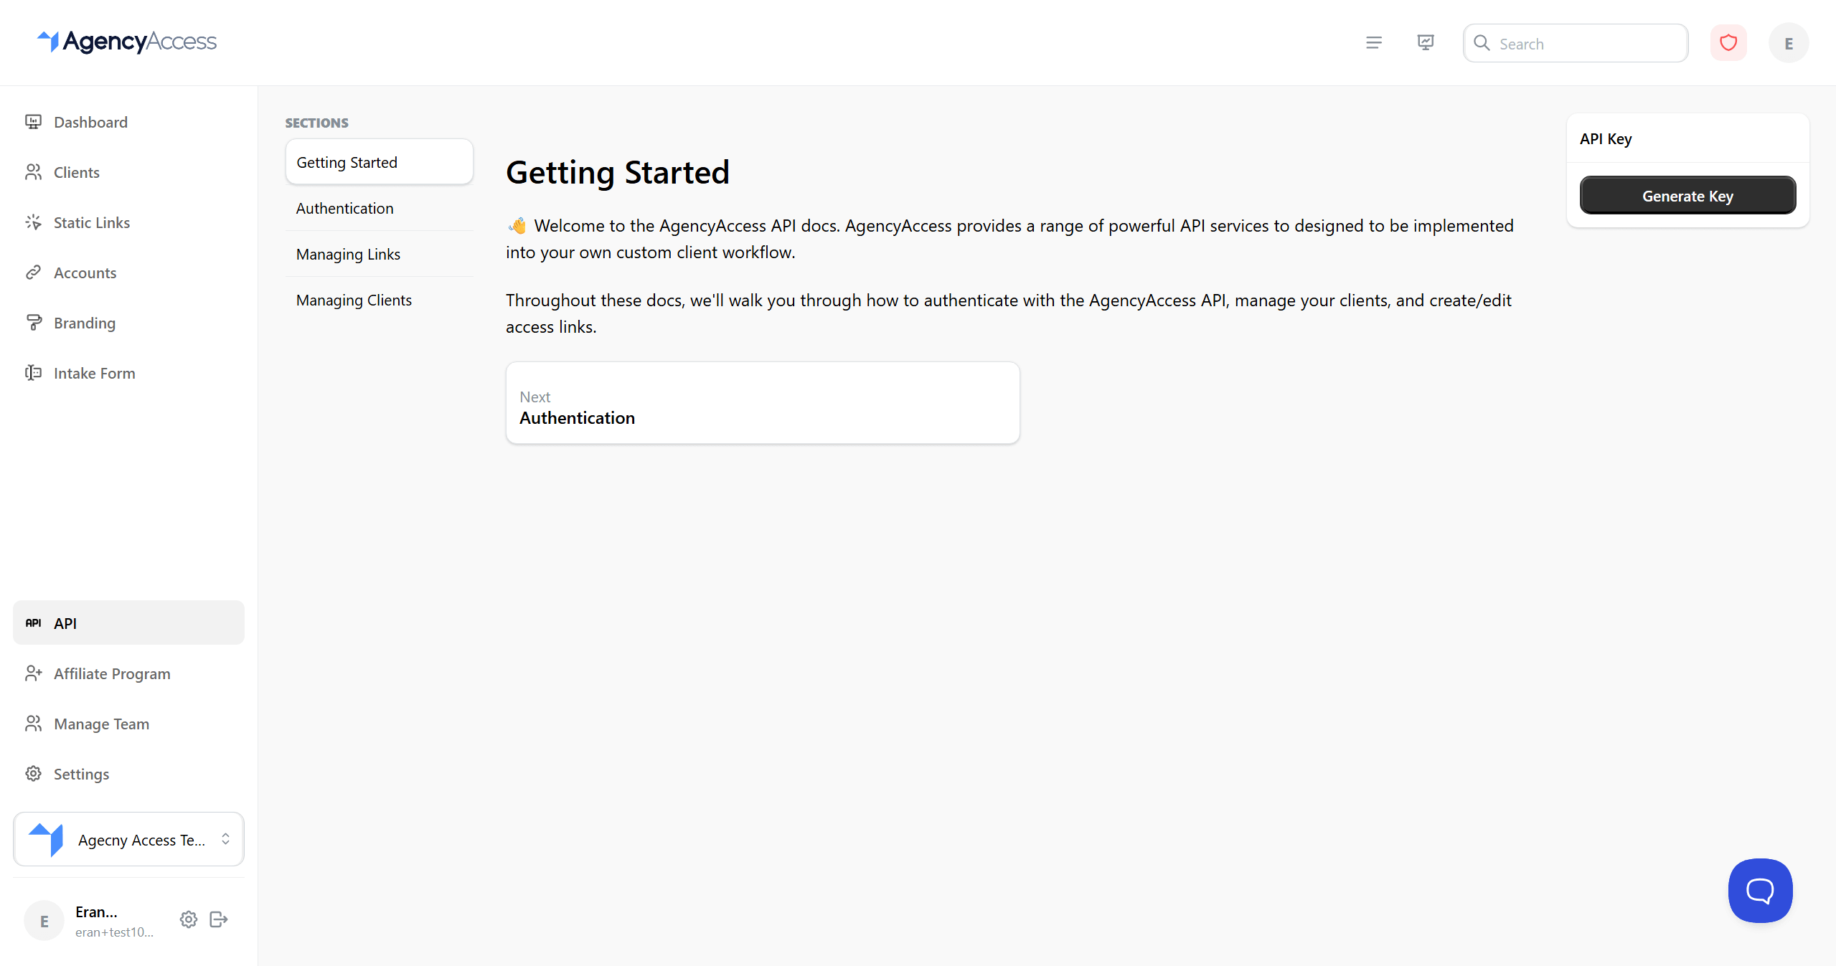
Task: Click the hamburger menu icon in the header
Action: click(x=1373, y=42)
